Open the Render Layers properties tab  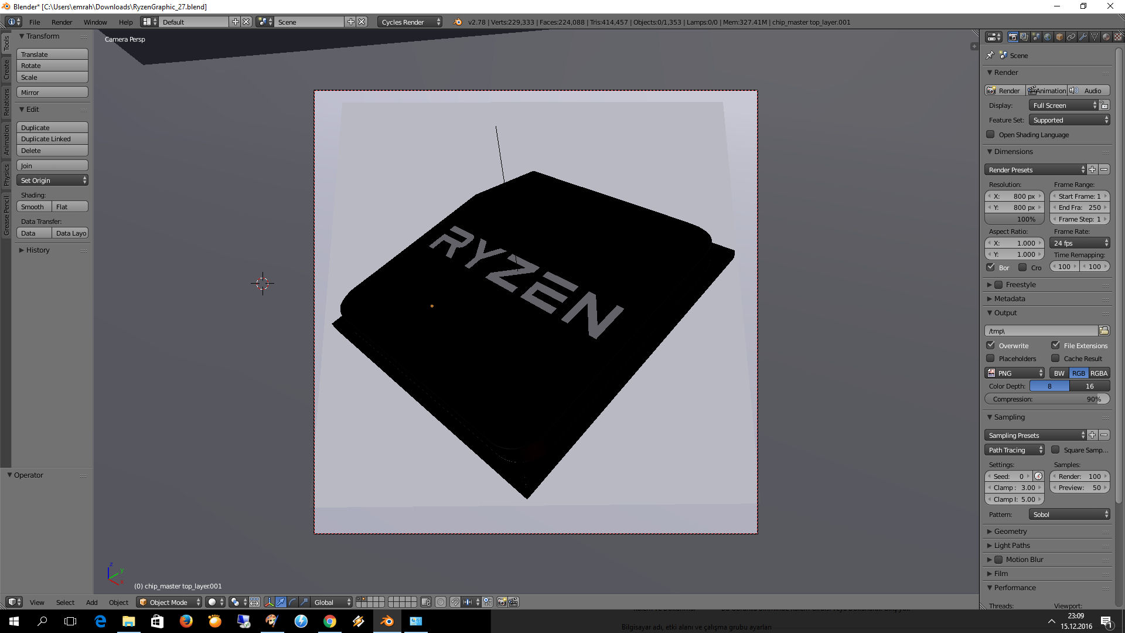(x=1024, y=37)
